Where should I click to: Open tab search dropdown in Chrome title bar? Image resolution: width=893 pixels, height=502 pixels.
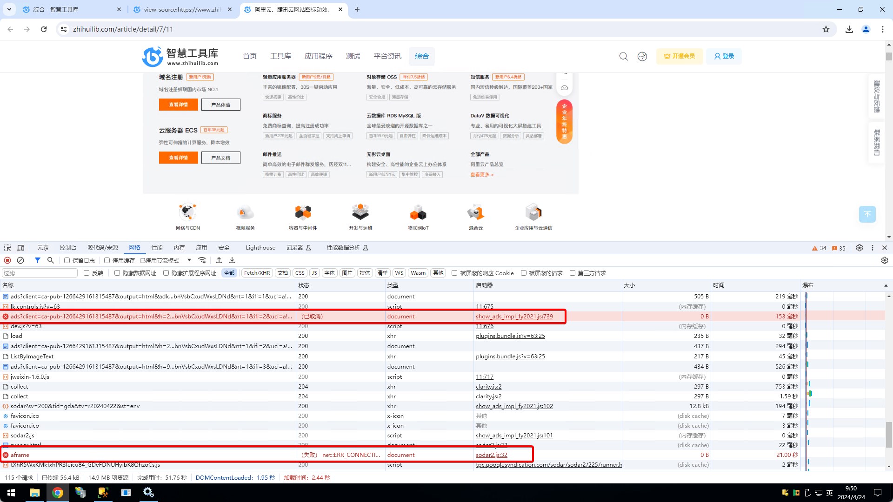tap(9, 9)
